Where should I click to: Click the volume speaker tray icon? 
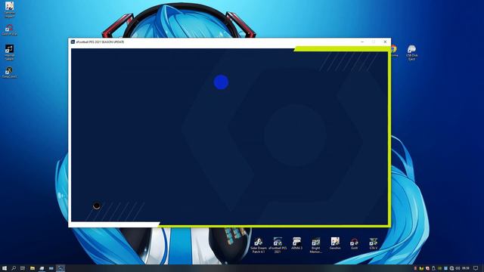point(458,268)
